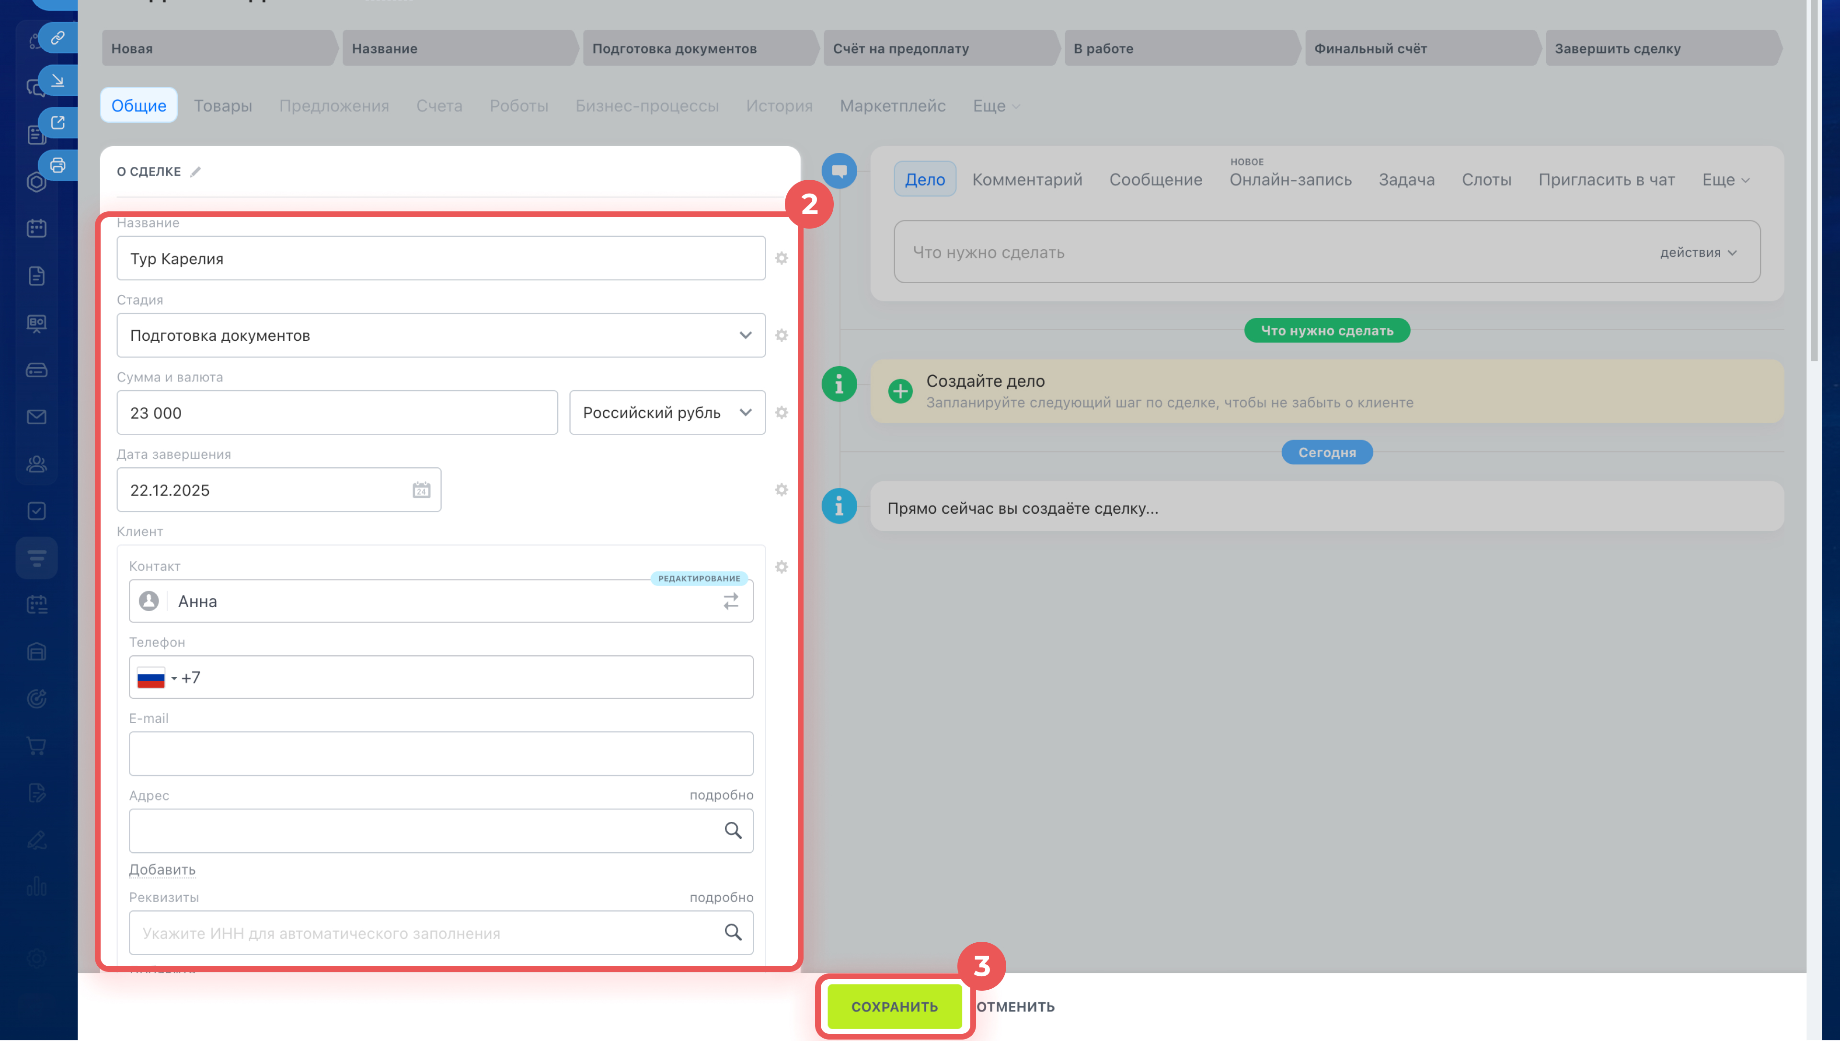Open the Российский рубль currency dropdown
This screenshot has height=1041, width=1840.
click(667, 413)
